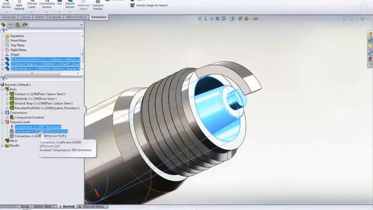Click the Apply Material button
This screenshot has height=210, width=373.
pos(19,5)
